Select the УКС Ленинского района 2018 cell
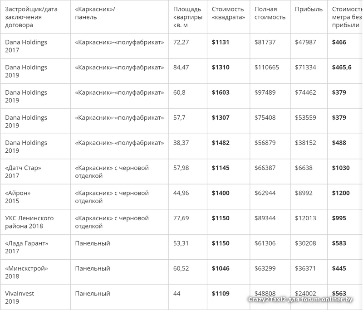 pos(29,222)
